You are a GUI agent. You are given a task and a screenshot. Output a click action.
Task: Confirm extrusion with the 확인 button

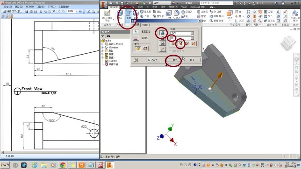[174, 60]
